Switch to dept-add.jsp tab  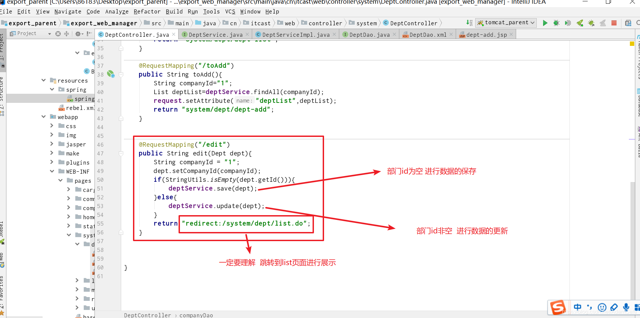pos(486,35)
